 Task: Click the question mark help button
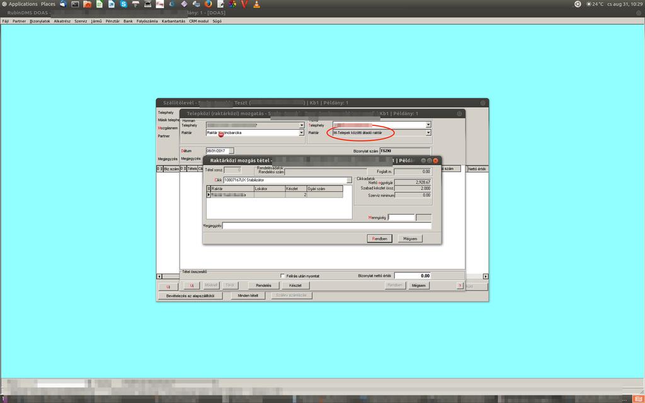(460, 285)
